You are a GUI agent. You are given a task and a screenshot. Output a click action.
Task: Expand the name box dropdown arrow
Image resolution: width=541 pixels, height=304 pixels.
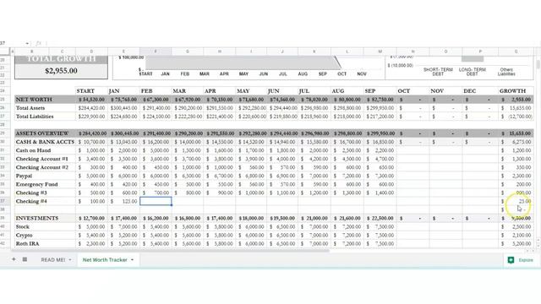coord(27,43)
